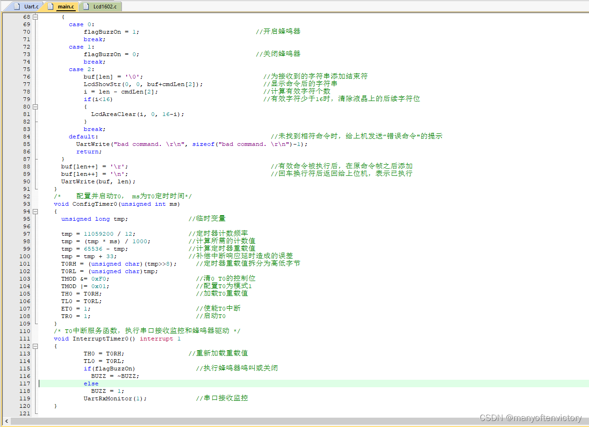The height and width of the screenshot is (427, 589).
Task: Click the comment '//启动T0'
Action: [211, 316]
